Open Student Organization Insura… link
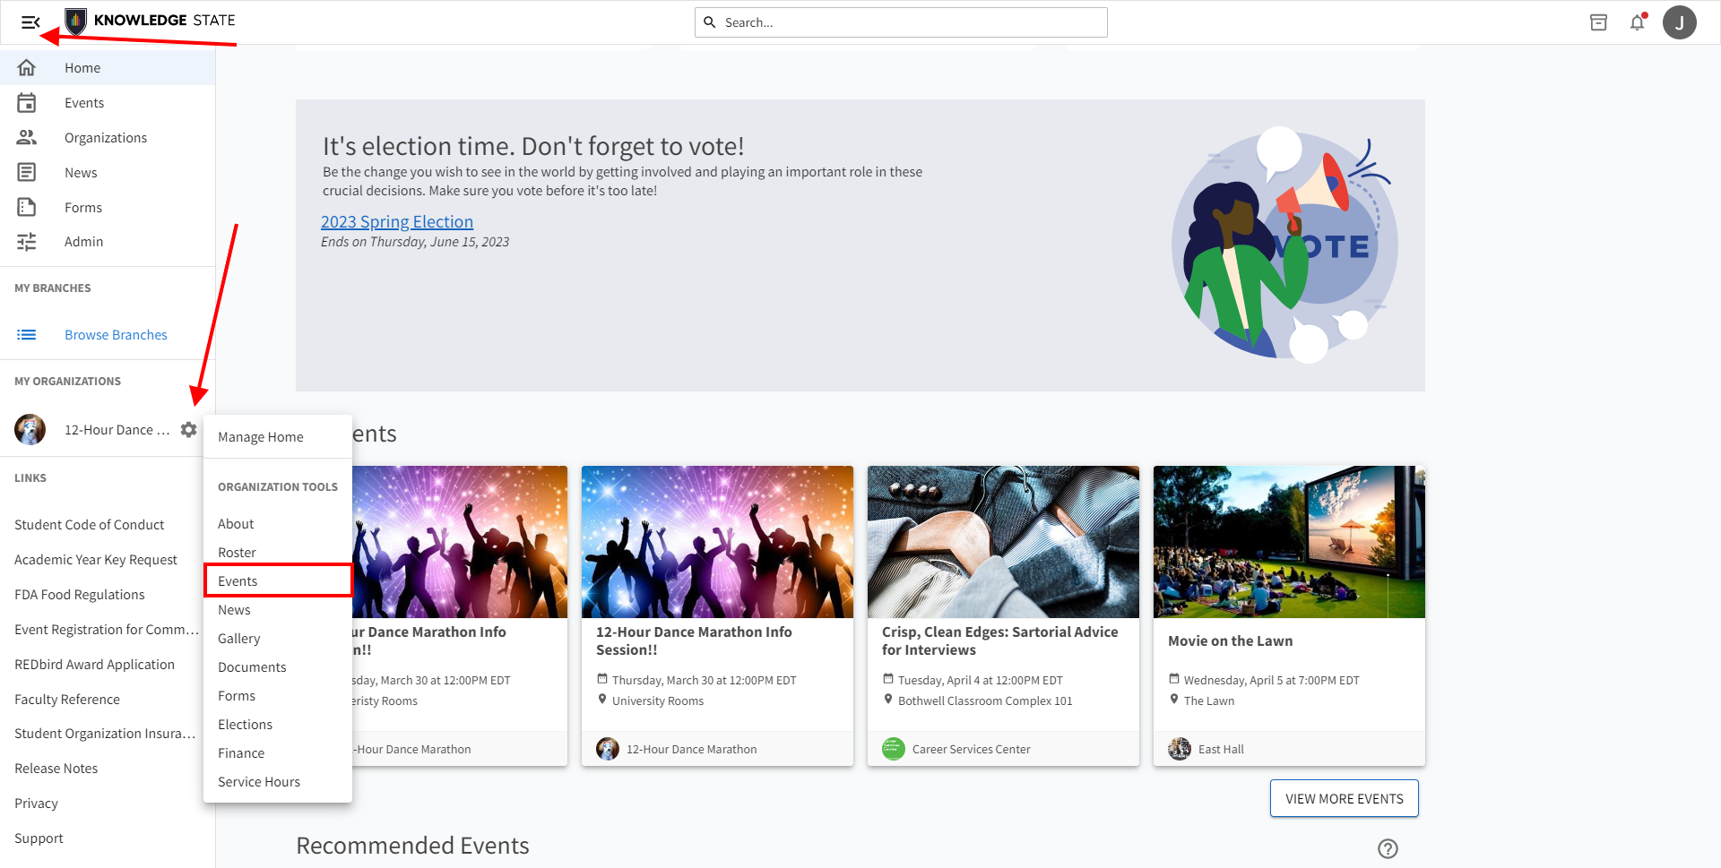 105,734
